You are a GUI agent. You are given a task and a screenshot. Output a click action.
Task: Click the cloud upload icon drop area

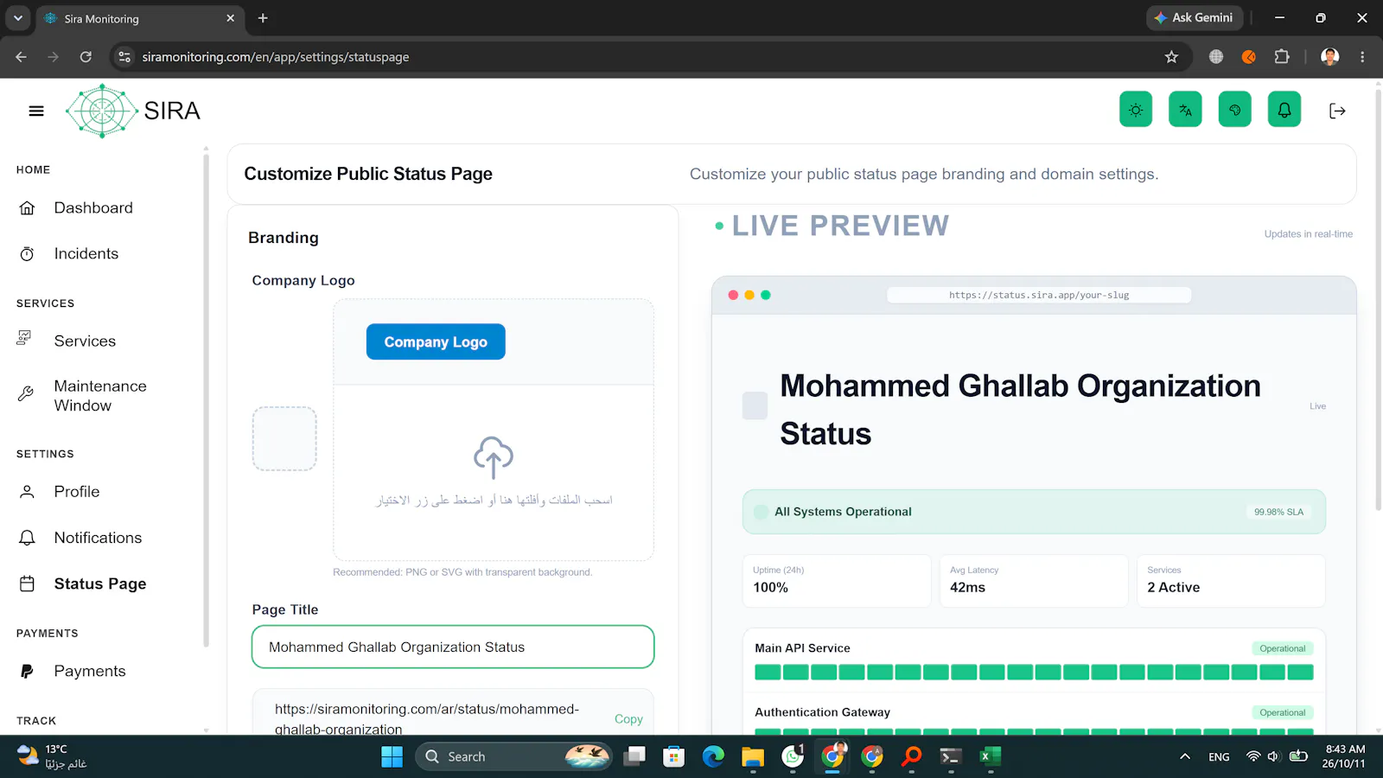494,471
